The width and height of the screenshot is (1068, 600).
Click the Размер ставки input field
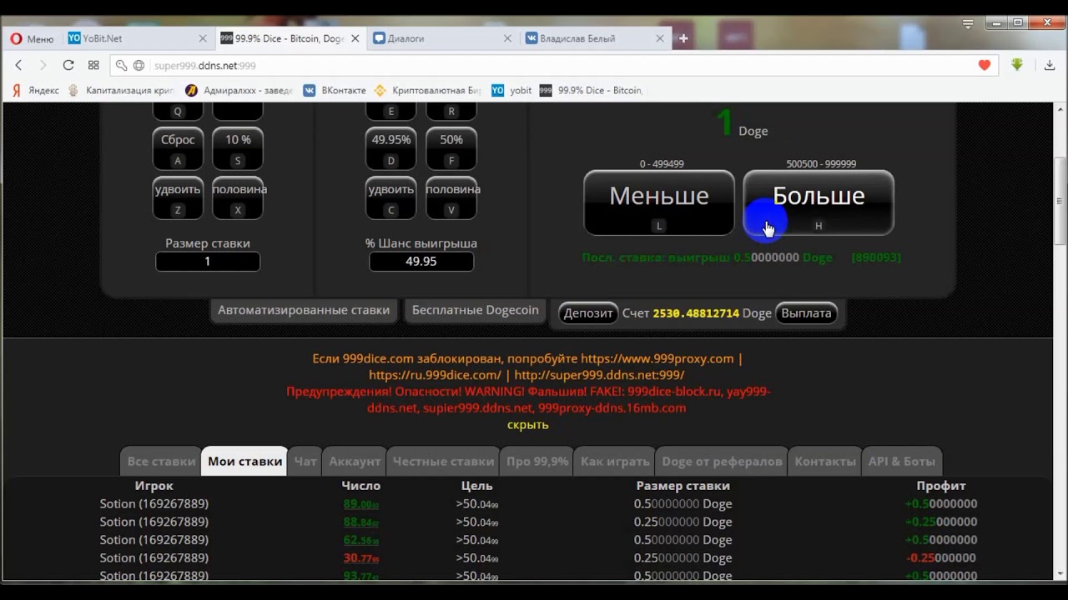(208, 262)
